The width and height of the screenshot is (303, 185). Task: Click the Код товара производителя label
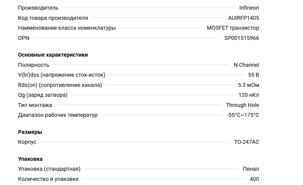pyautogui.click(x=53, y=18)
